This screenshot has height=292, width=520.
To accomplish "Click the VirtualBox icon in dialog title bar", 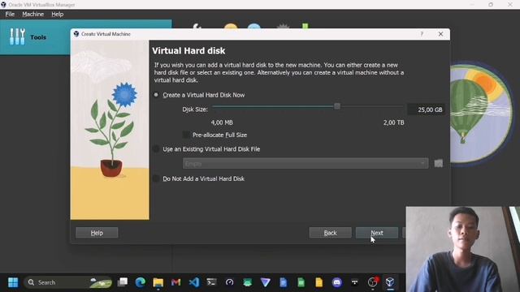I will 76,34.
